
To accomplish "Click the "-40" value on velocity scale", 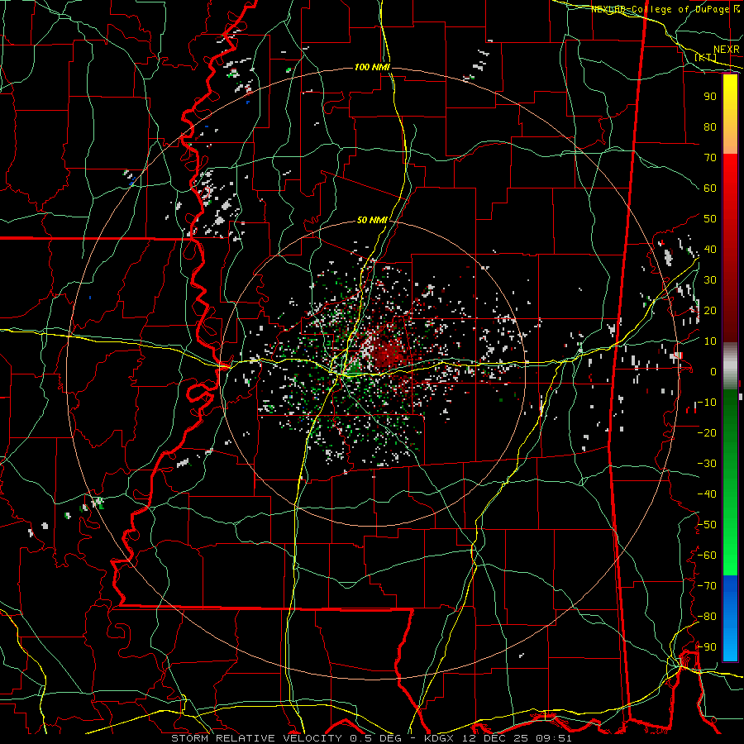I will click(707, 494).
